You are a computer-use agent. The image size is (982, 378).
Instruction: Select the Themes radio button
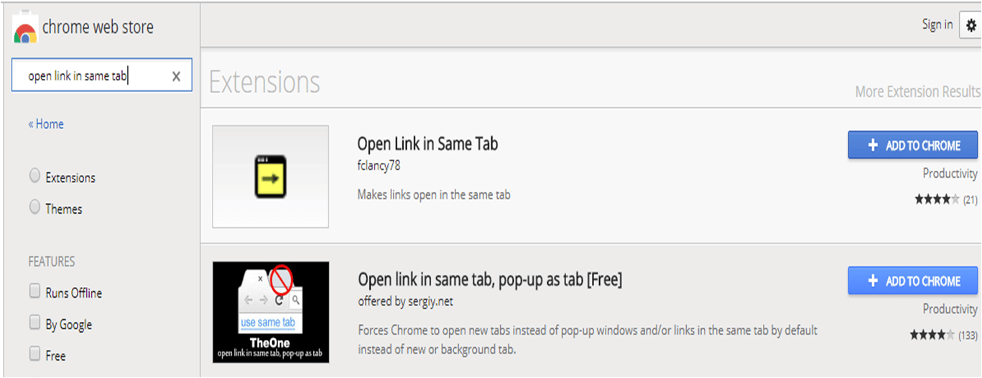coord(34,207)
